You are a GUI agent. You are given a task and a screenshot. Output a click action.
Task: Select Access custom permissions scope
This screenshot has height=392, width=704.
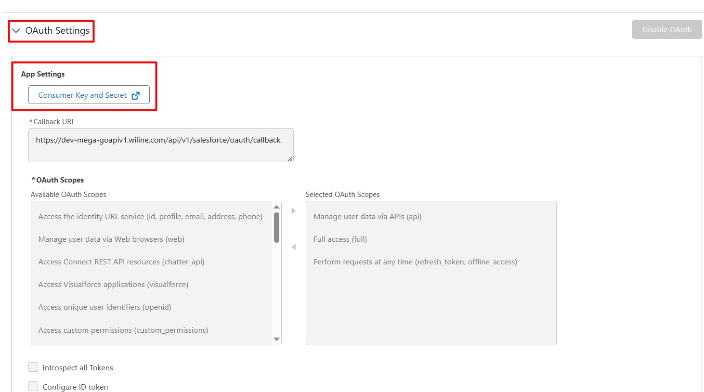coord(123,330)
